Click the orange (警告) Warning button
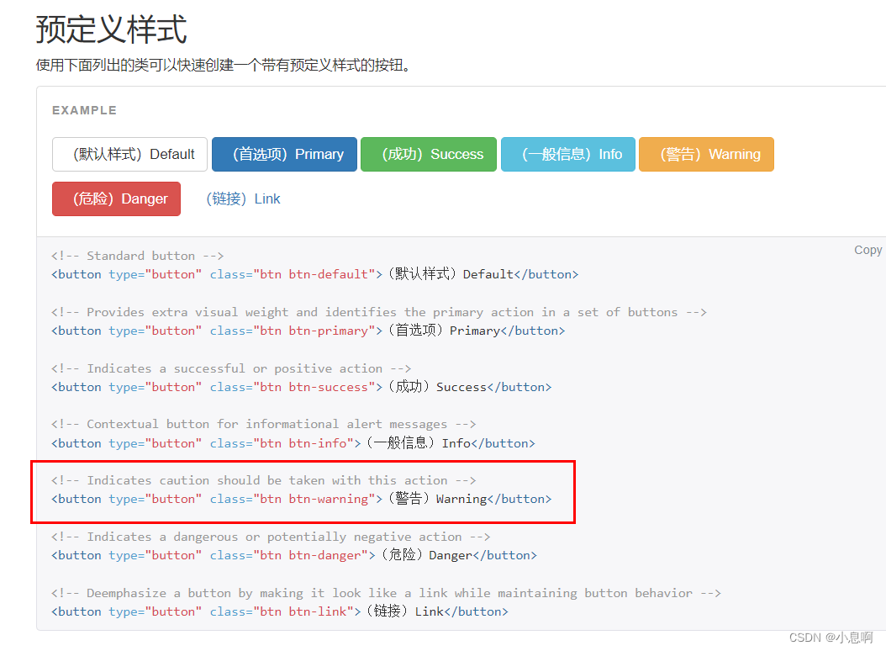 click(x=706, y=154)
